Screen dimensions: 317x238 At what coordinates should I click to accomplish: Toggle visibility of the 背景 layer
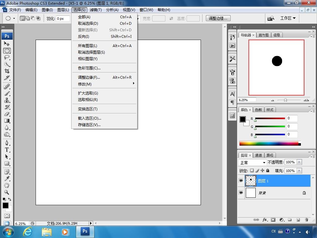click(x=241, y=193)
